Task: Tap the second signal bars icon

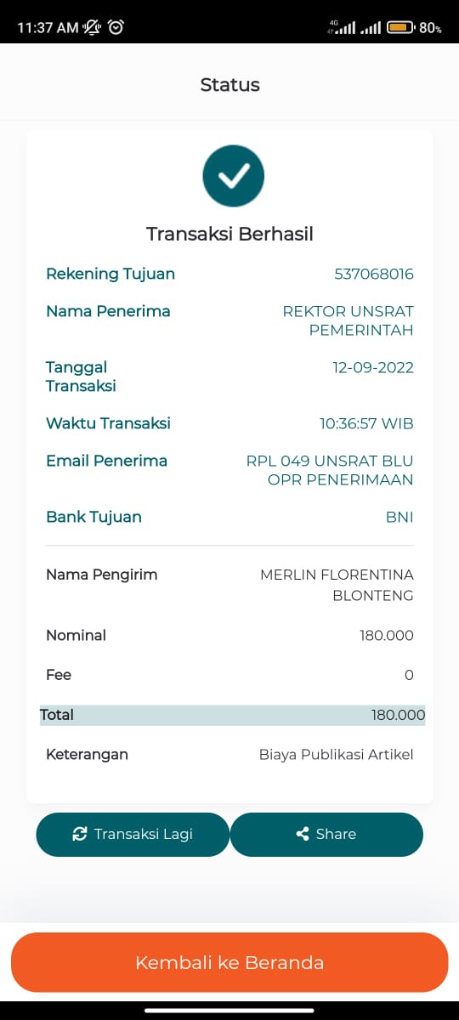Action: point(371,28)
